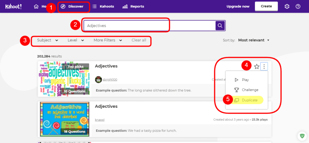Select Duplicate from the menu
Image resolution: width=309 pixels, height=143 pixels.
pyautogui.click(x=247, y=100)
